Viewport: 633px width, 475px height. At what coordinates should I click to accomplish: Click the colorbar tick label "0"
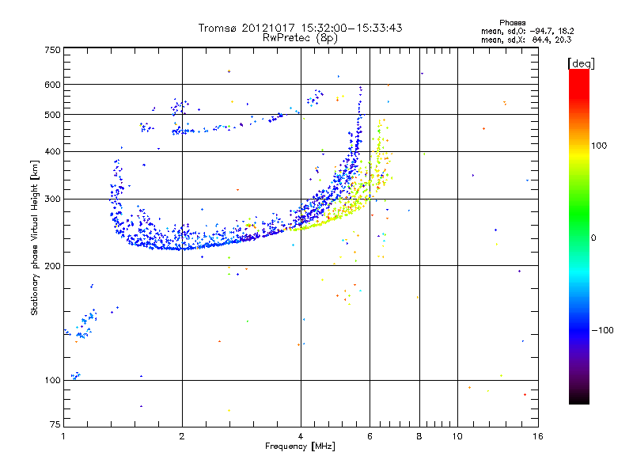pos(593,238)
